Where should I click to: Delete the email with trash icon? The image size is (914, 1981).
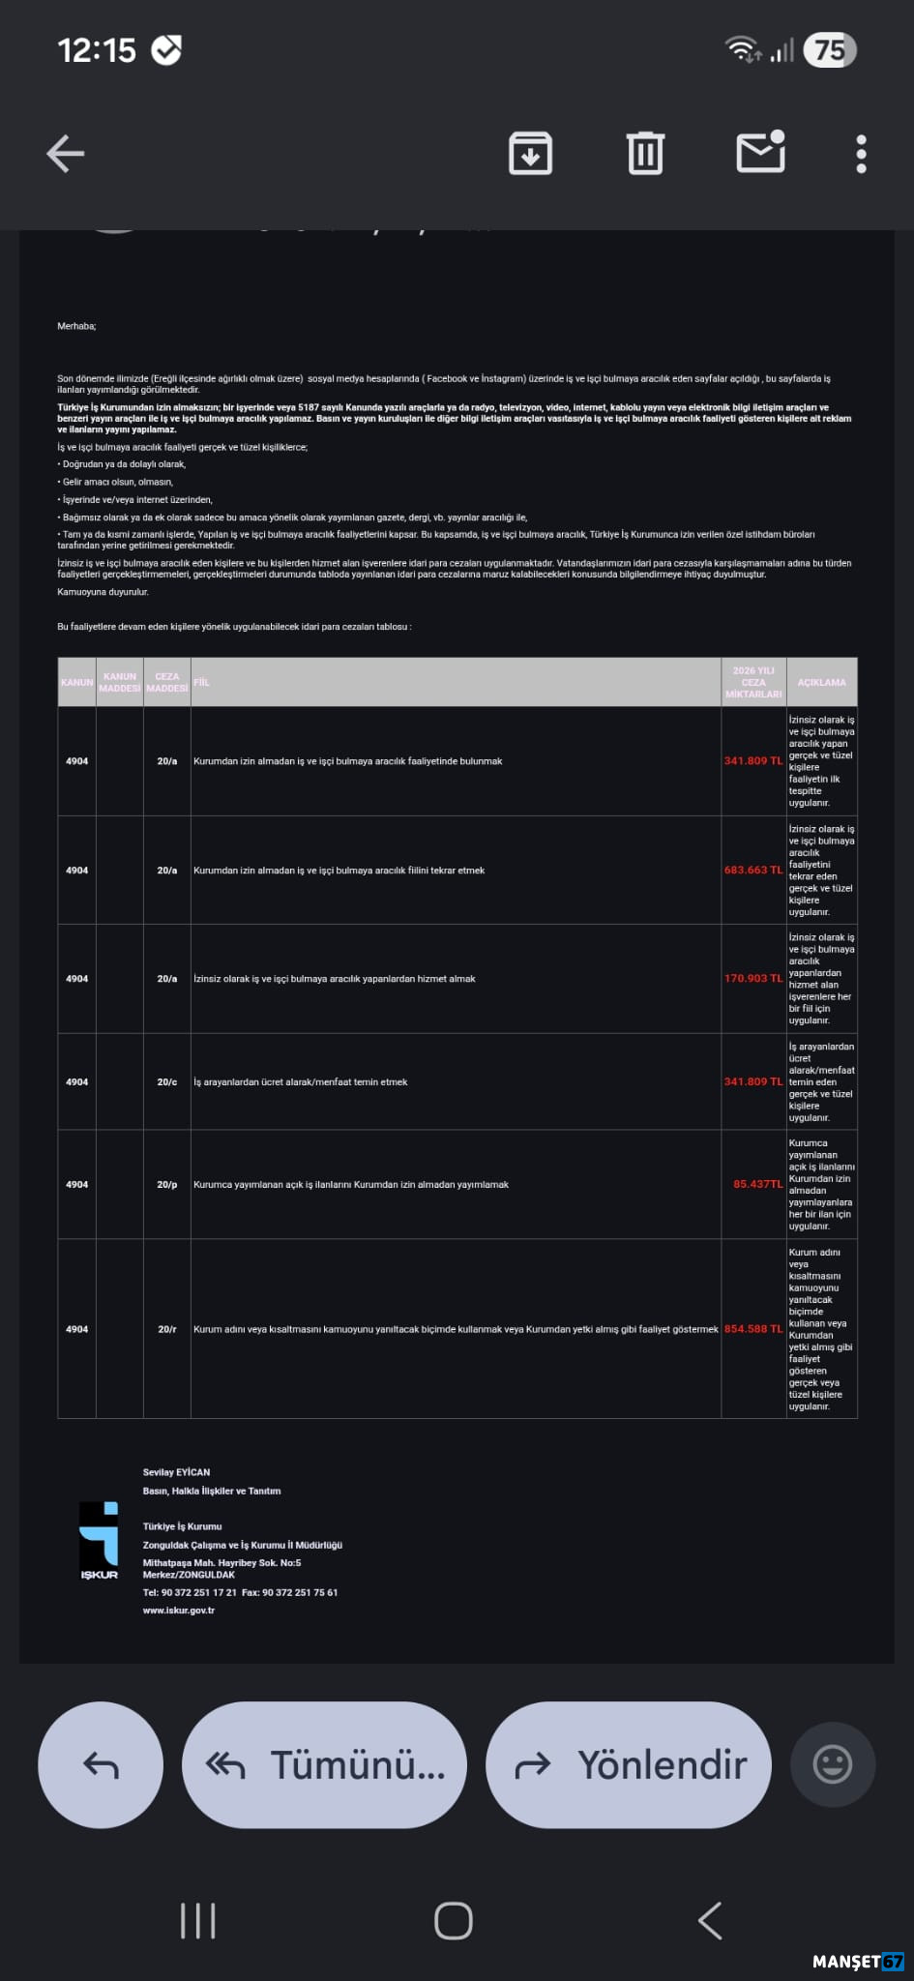(645, 154)
